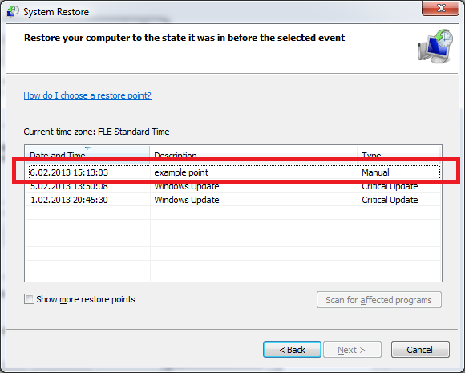465x373 pixels.
Task: Open How do I choose a restore point link
Action: [87, 95]
